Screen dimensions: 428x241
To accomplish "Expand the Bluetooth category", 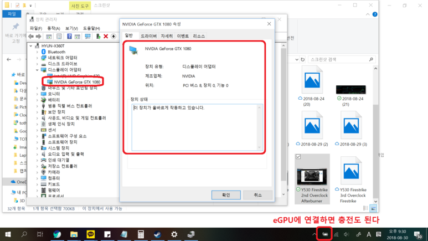I will pyautogui.click(x=37, y=52).
